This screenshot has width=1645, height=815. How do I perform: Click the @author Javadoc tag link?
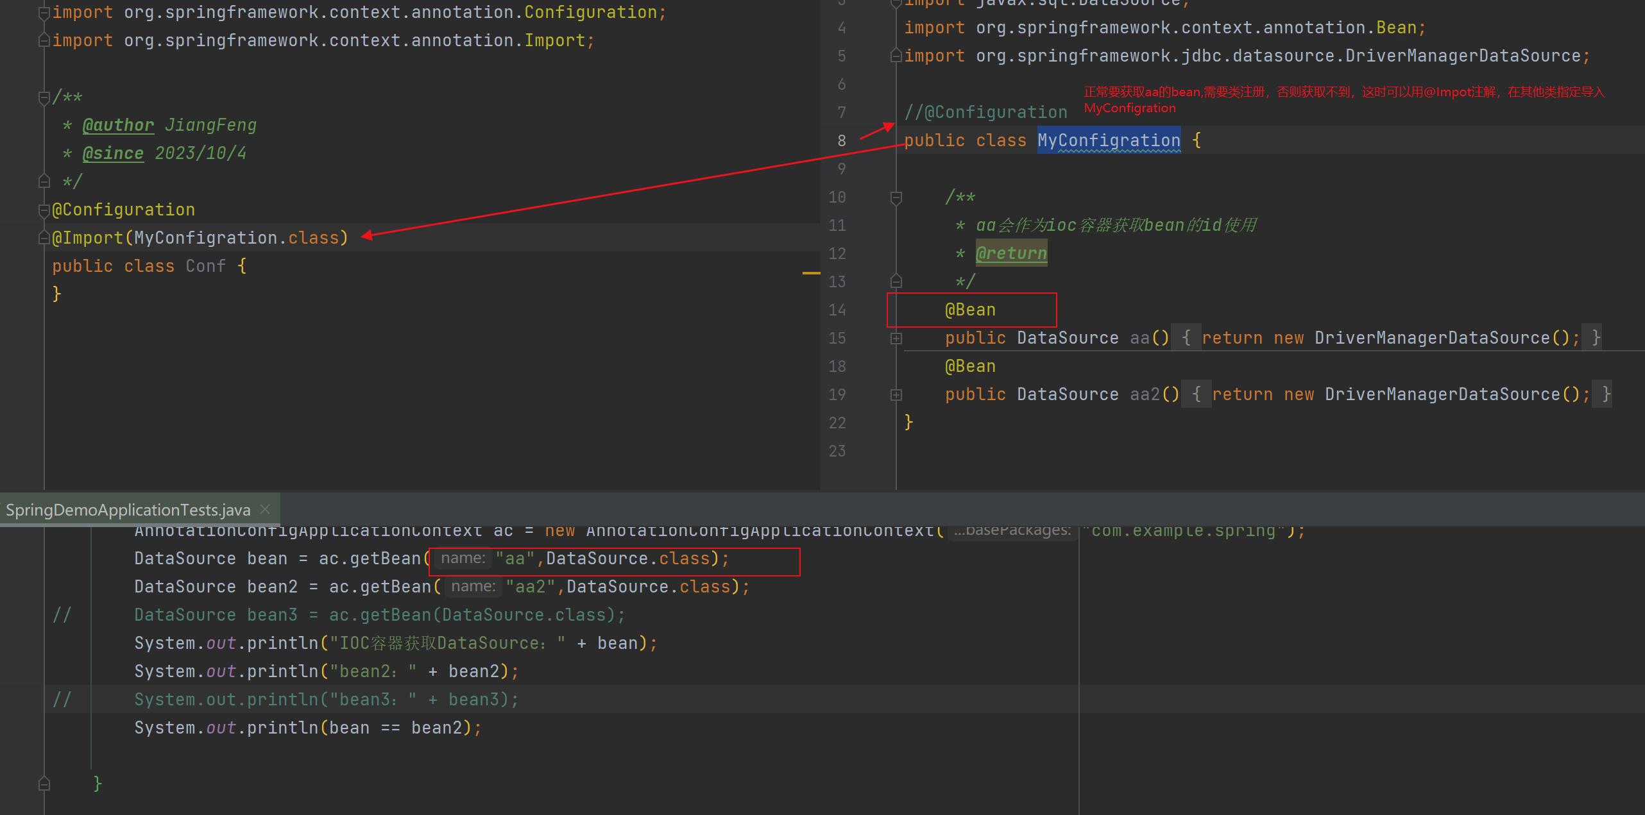(x=119, y=125)
